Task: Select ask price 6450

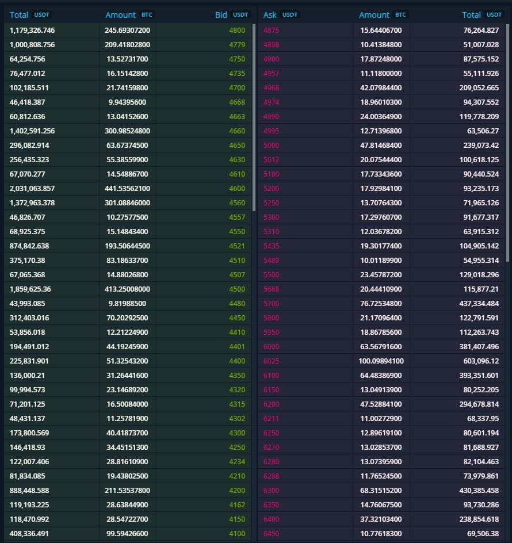Action: click(271, 533)
